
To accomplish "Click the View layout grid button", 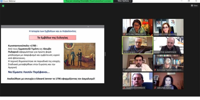I will pyautogui.click(x=194, y=6).
